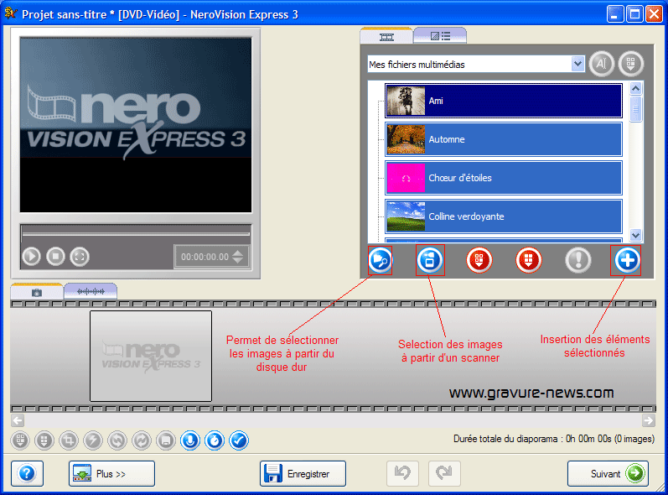Step the timecode value up

point(238,253)
